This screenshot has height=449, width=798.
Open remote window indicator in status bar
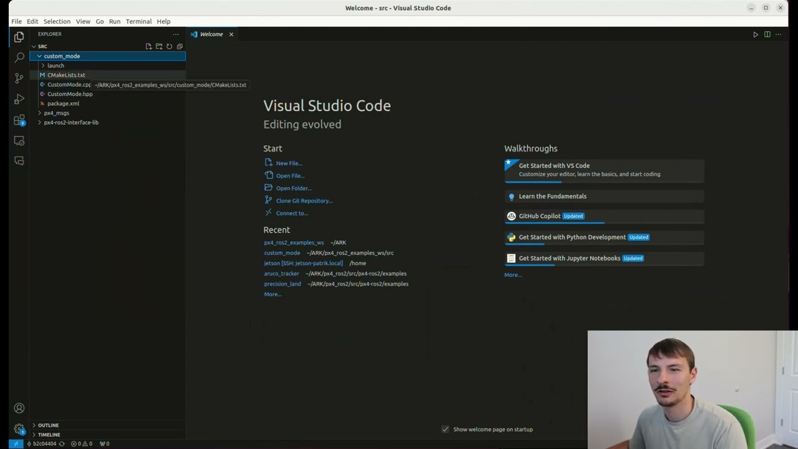tap(16, 444)
